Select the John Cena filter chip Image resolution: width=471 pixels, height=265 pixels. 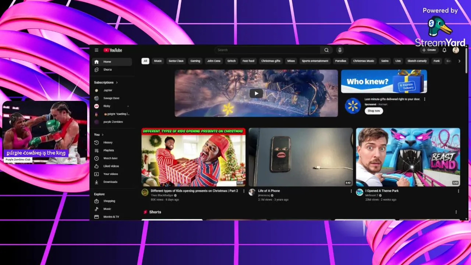(214, 61)
